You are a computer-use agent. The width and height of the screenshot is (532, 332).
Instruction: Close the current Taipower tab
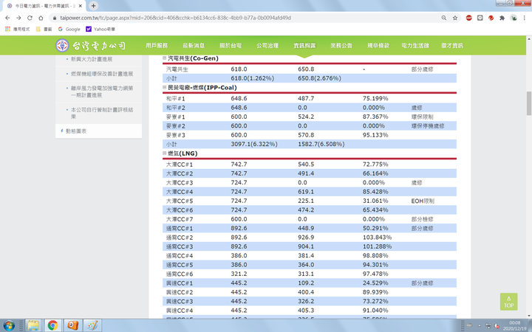81,6
